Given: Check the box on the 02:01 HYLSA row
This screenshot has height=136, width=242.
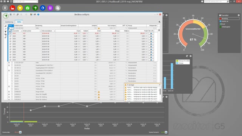Looking at the screenshot, I should tap(12, 76).
